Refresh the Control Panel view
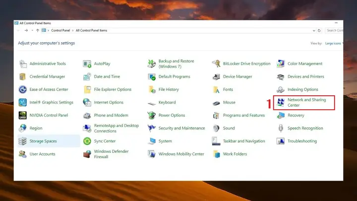 point(319,31)
